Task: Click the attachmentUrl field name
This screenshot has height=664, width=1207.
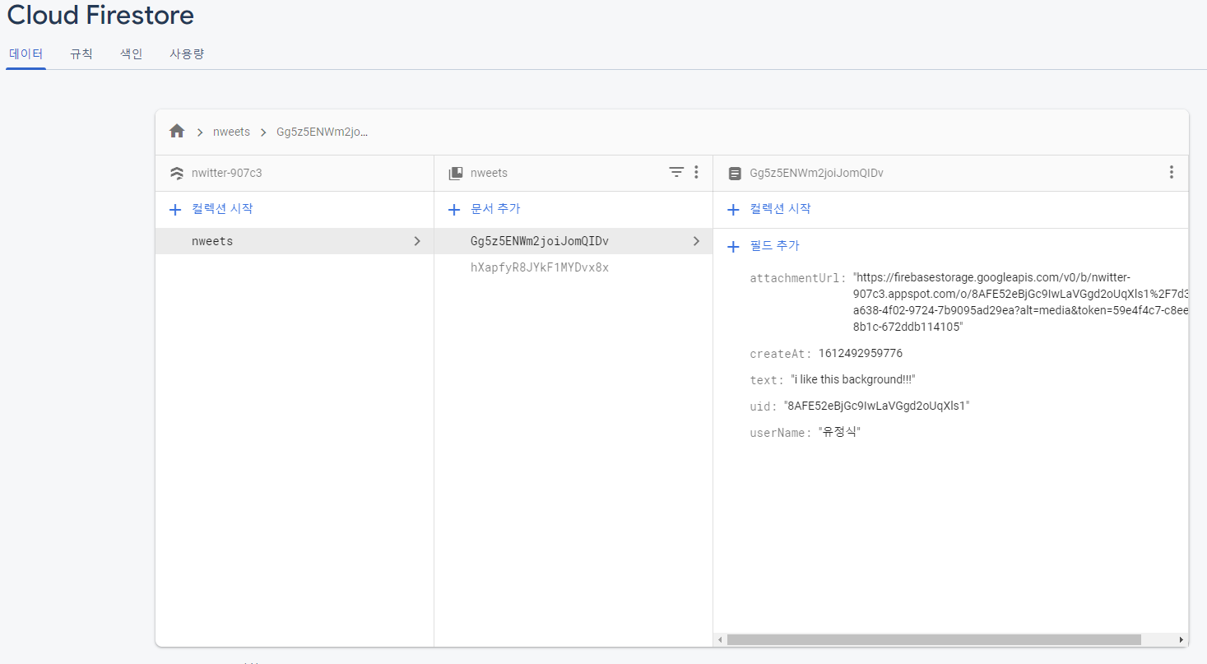Action: (x=797, y=278)
